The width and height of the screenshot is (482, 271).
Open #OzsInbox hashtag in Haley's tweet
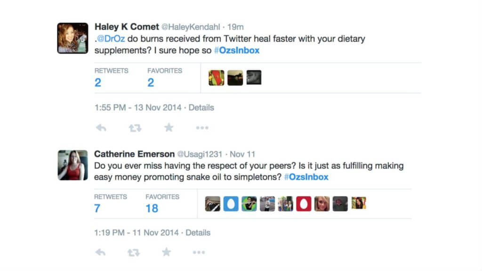[237, 50]
